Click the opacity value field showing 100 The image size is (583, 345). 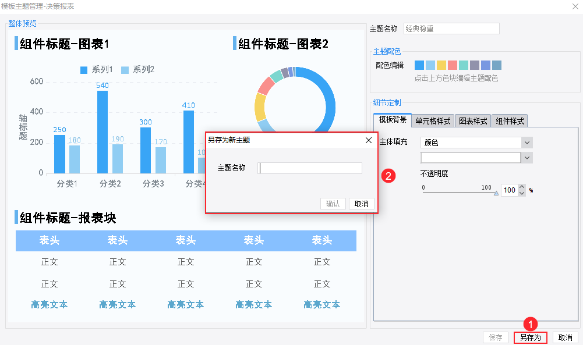tap(510, 190)
